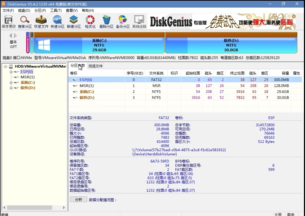Select the small ESP partition block in disk map
Screen dimensions: 305x216
(x=28, y=43)
